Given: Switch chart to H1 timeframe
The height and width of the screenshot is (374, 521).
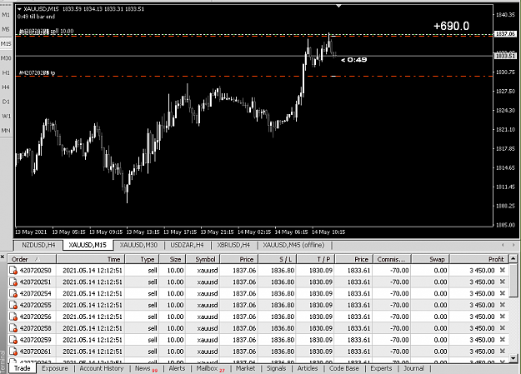Looking at the screenshot, I should pyautogui.click(x=6, y=72).
